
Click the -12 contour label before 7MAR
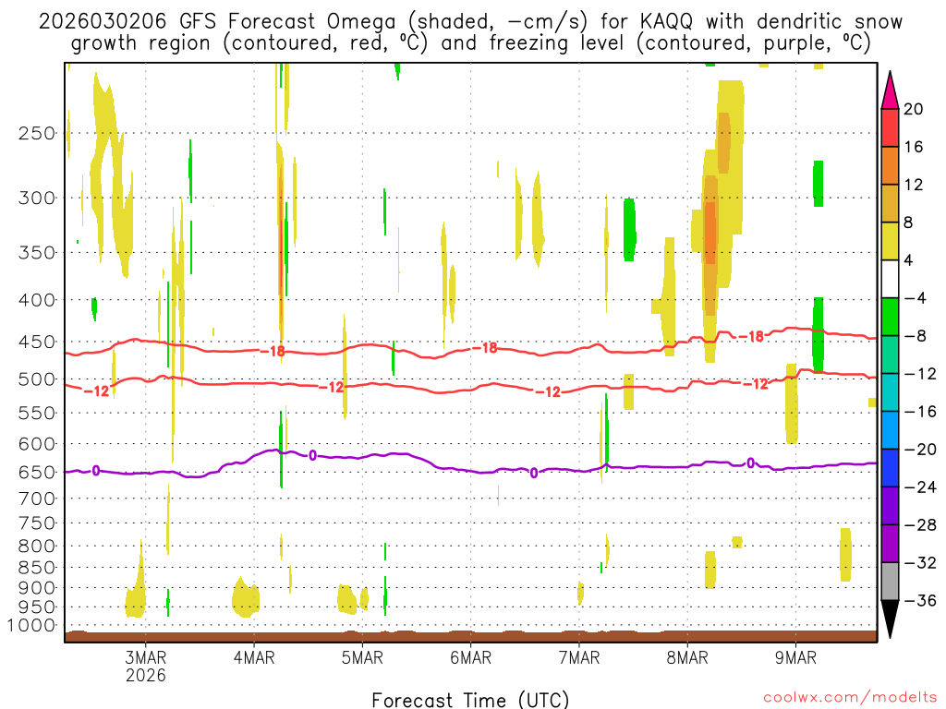click(549, 391)
